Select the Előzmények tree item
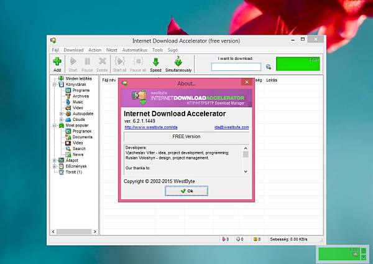 (x=76, y=166)
